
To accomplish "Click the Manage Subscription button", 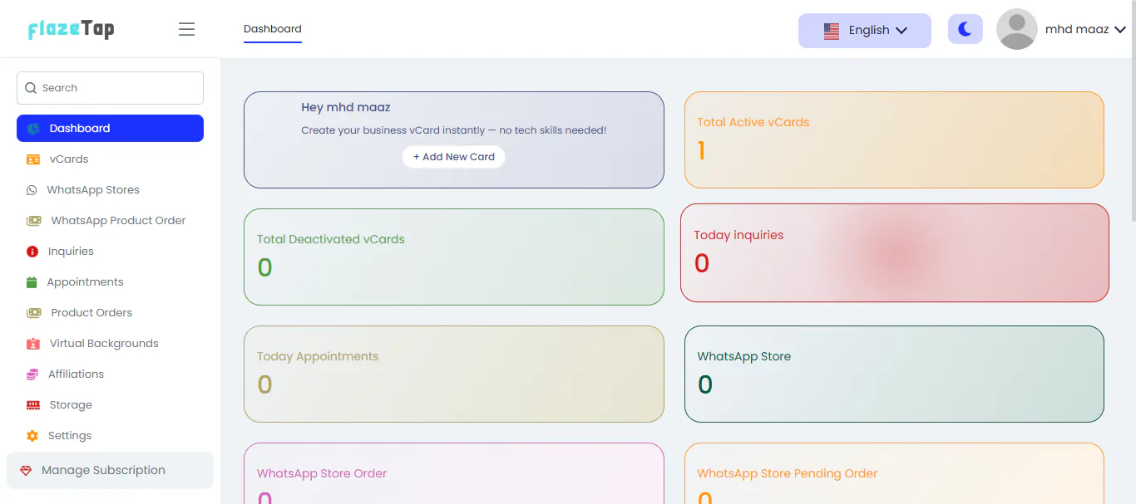I will tap(110, 471).
